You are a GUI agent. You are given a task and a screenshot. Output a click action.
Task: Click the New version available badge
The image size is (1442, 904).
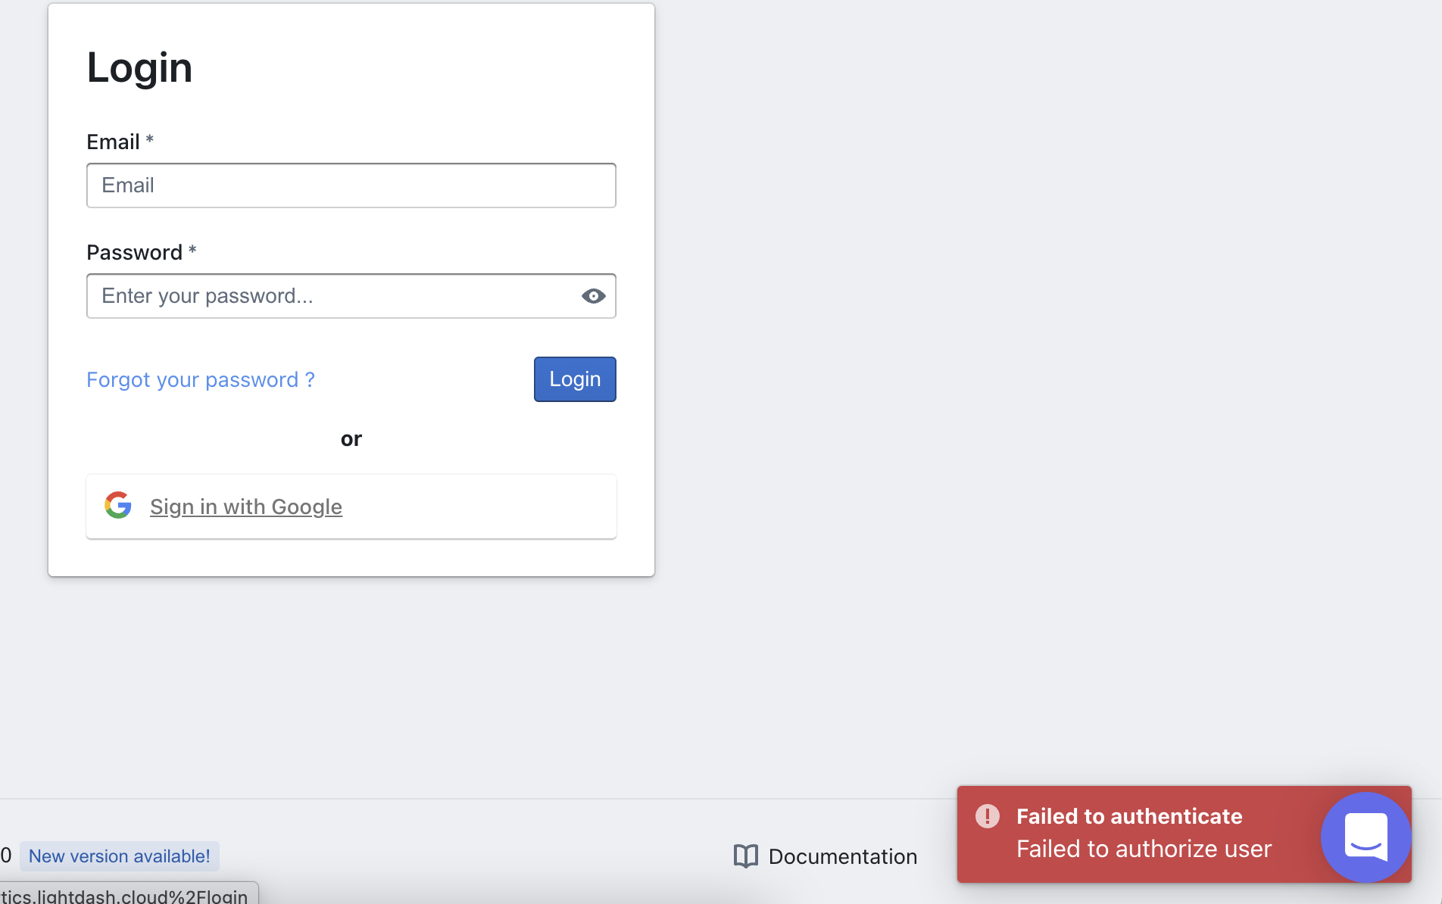(119, 856)
